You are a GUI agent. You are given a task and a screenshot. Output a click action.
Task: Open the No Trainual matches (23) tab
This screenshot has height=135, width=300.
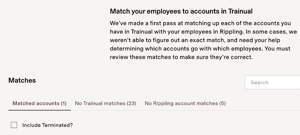[105, 103]
